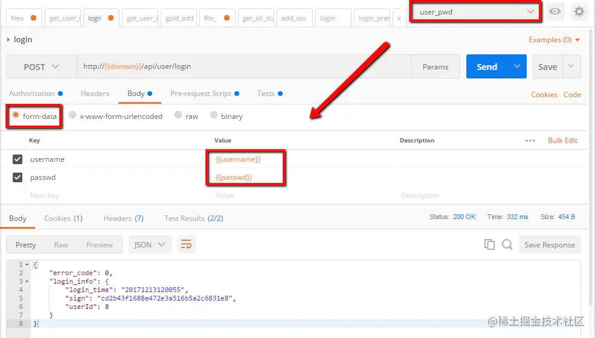
Task: Uncheck the username parameter checkbox
Action: click(x=18, y=159)
